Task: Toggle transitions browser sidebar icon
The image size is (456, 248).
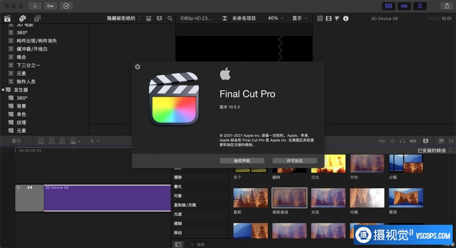Action: pyautogui.click(x=178, y=245)
